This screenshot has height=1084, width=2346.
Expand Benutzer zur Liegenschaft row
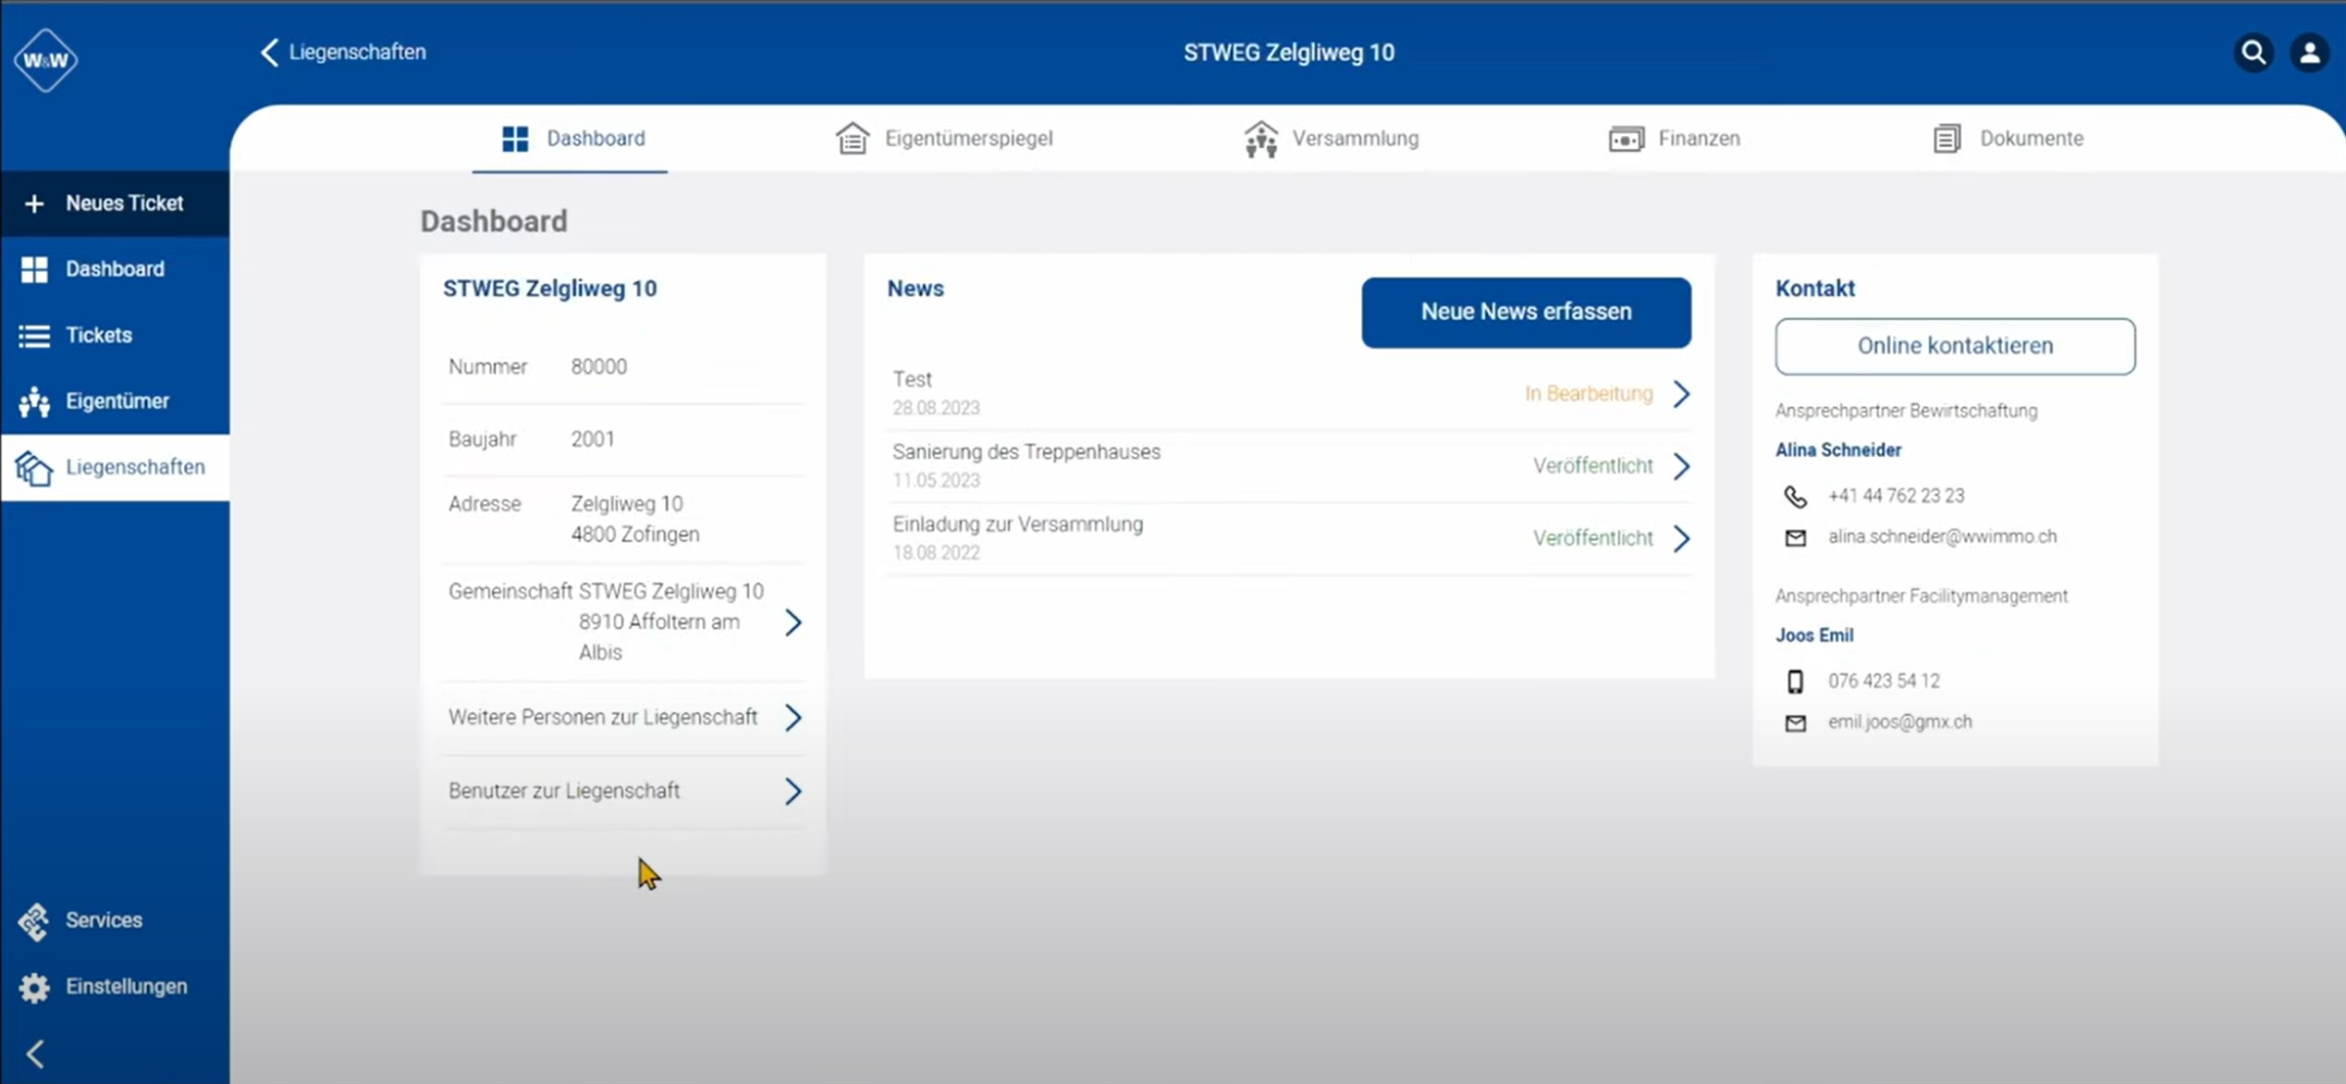tap(792, 791)
